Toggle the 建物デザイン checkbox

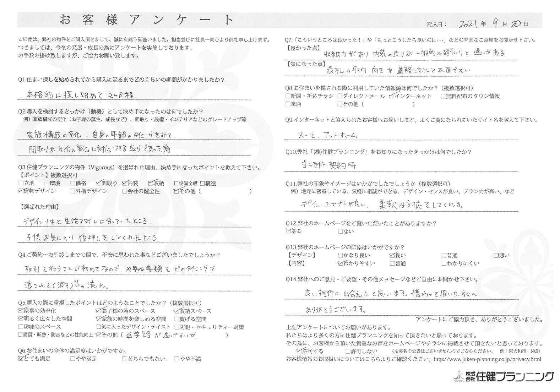[21, 191]
